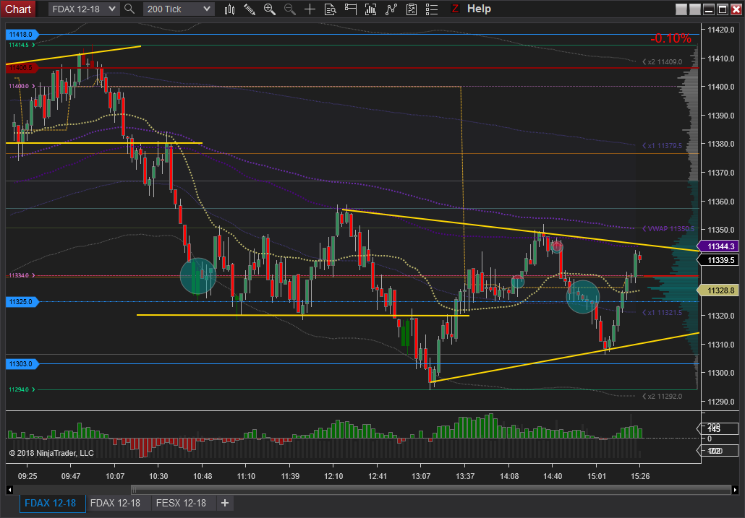Click the zoom in magnifier
The height and width of the screenshot is (518, 745).
pos(269,9)
